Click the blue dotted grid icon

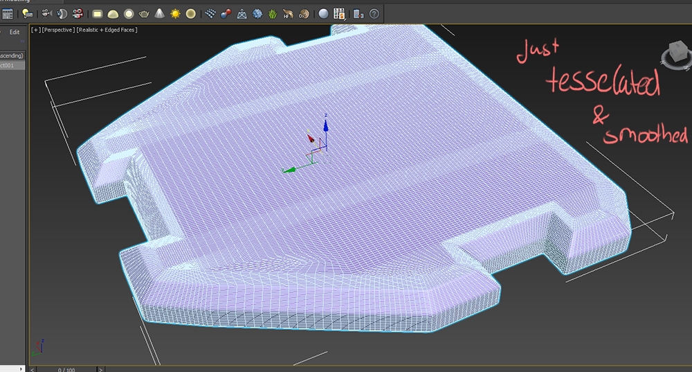(210, 14)
